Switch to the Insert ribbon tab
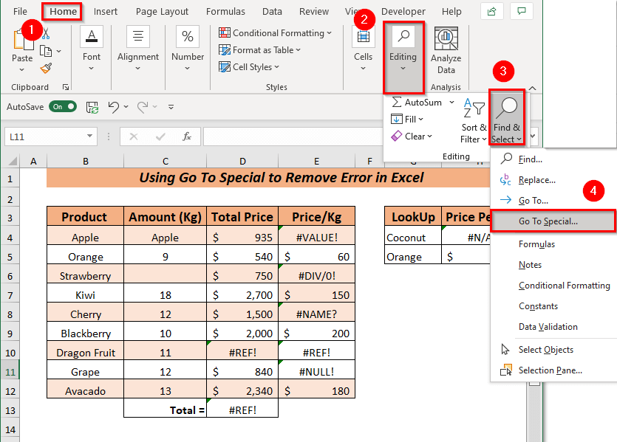This screenshot has width=617, height=442. coord(106,11)
